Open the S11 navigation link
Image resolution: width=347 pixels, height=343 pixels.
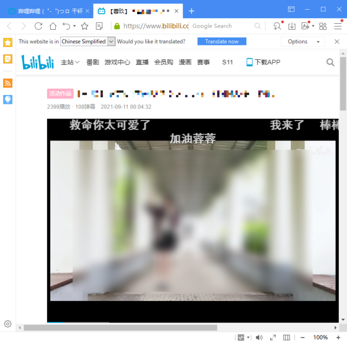coord(228,62)
